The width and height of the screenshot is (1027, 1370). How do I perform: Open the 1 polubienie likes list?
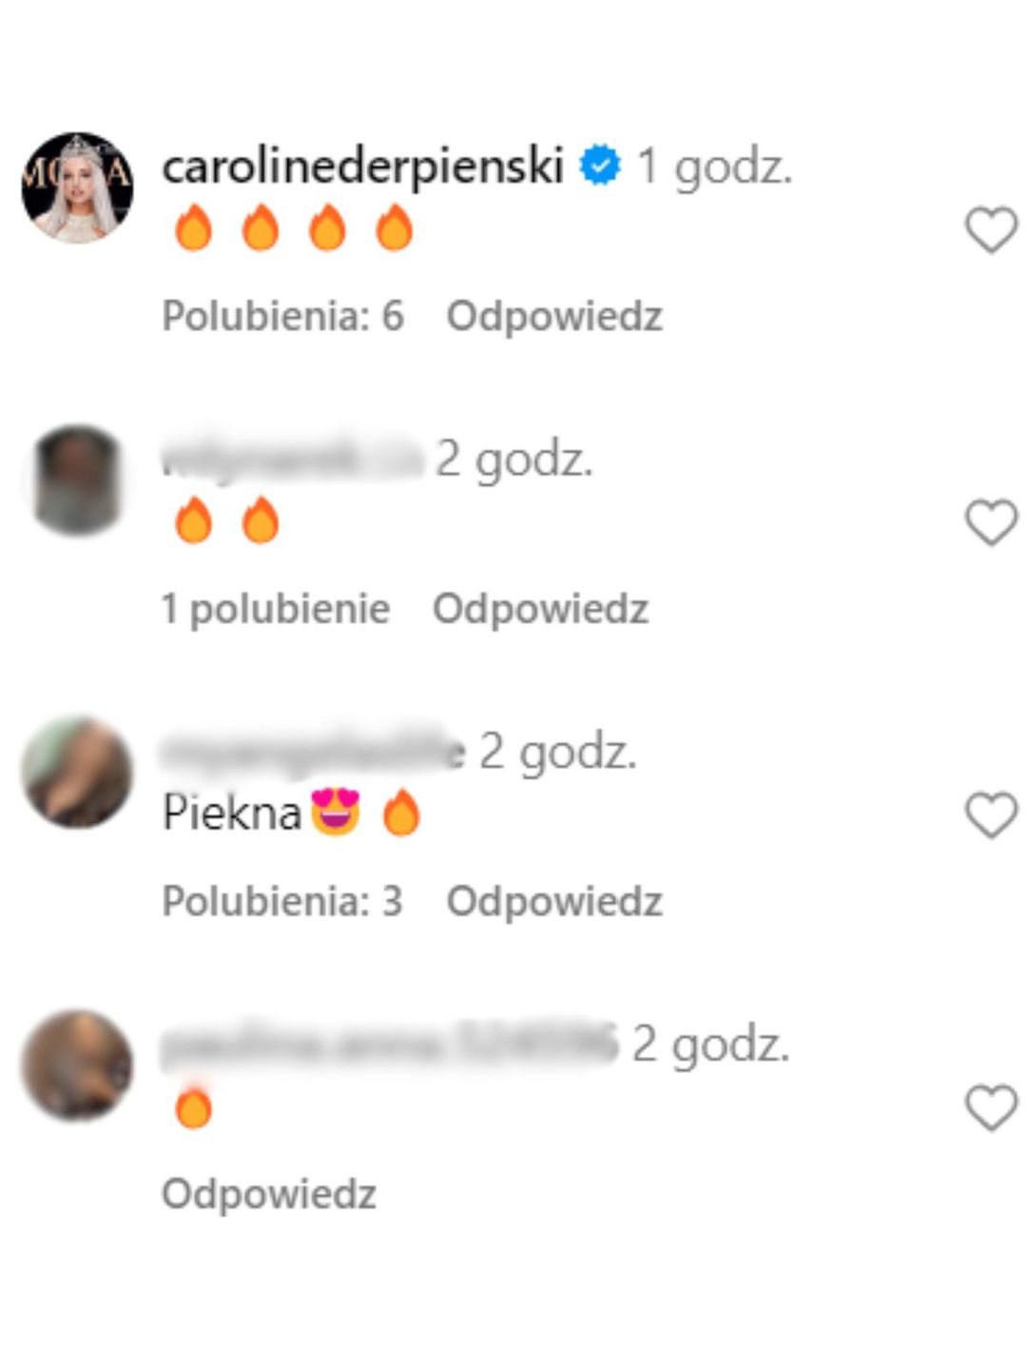click(x=276, y=609)
